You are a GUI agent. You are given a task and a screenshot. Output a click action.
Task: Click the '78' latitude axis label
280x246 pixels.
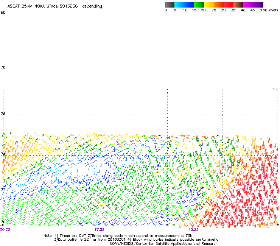[3, 67]
